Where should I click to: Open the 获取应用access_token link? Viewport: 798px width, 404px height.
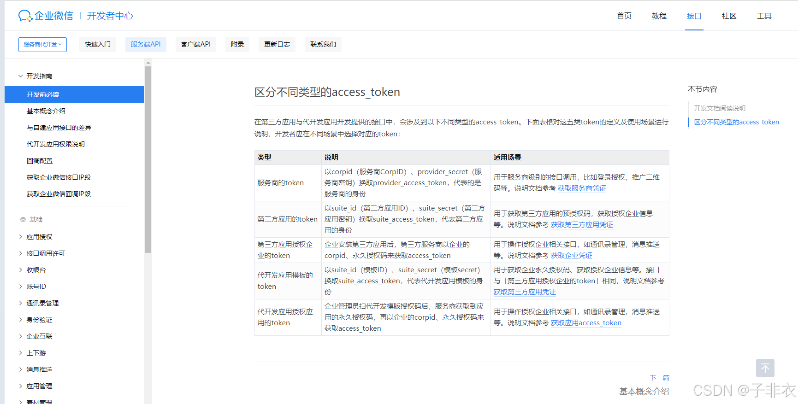point(586,323)
